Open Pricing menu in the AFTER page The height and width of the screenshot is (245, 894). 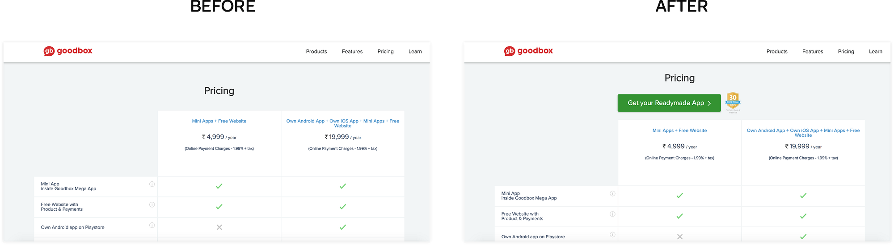pos(846,52)
